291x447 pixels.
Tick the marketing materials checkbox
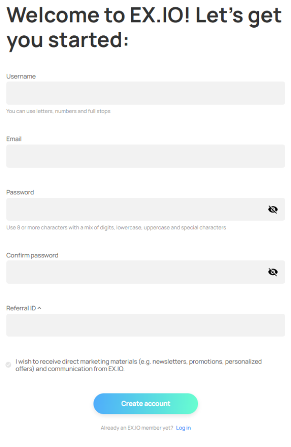(8, 365)
